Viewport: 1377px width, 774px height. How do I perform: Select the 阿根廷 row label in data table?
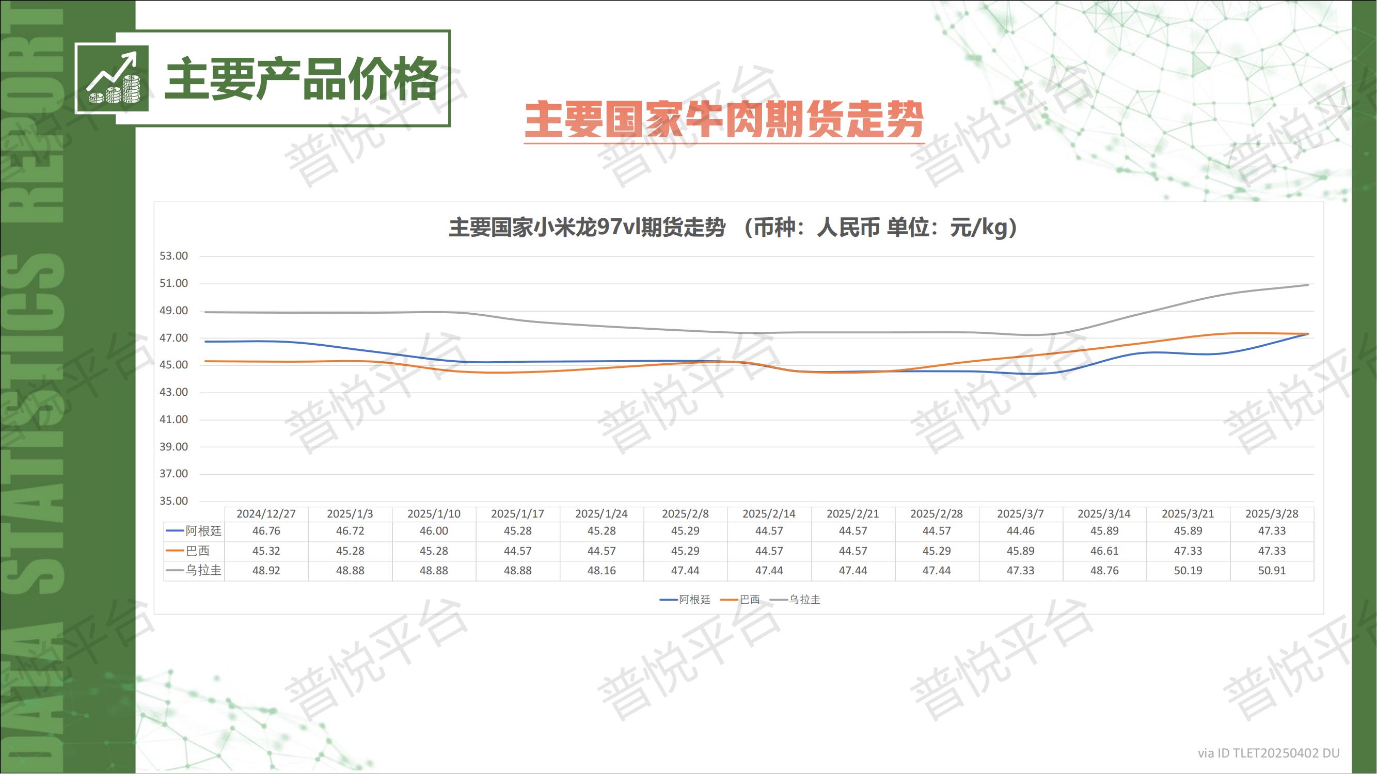(202, 531)
